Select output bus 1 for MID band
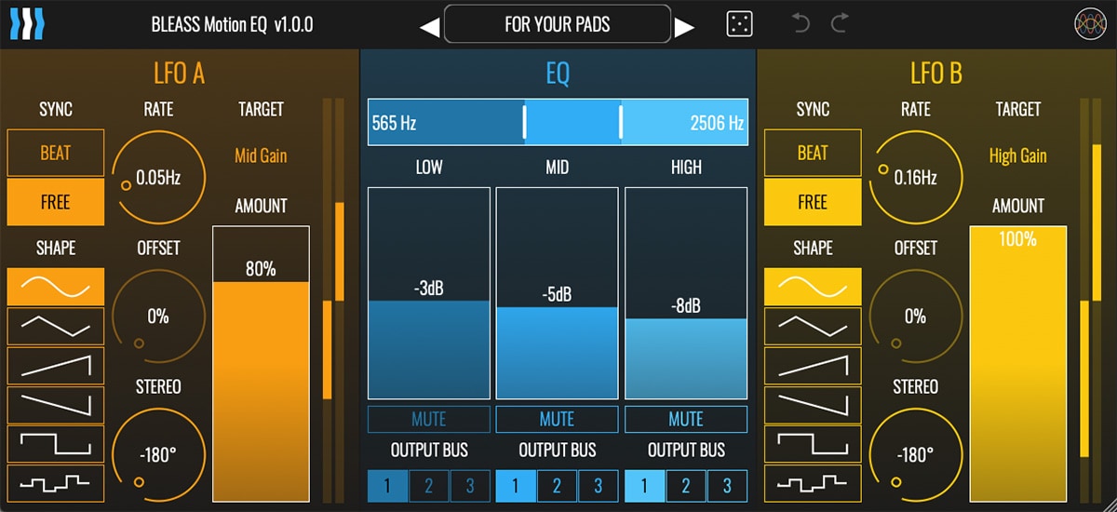This screenshot has width=1117, height=512. click(516, 485)
